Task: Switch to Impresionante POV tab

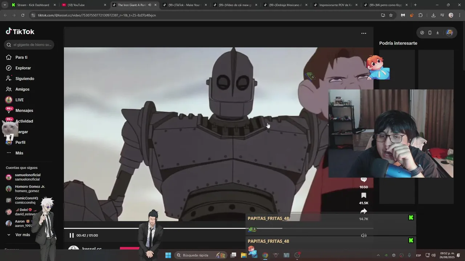Action: pyautogui.click(x=336, y=5)
